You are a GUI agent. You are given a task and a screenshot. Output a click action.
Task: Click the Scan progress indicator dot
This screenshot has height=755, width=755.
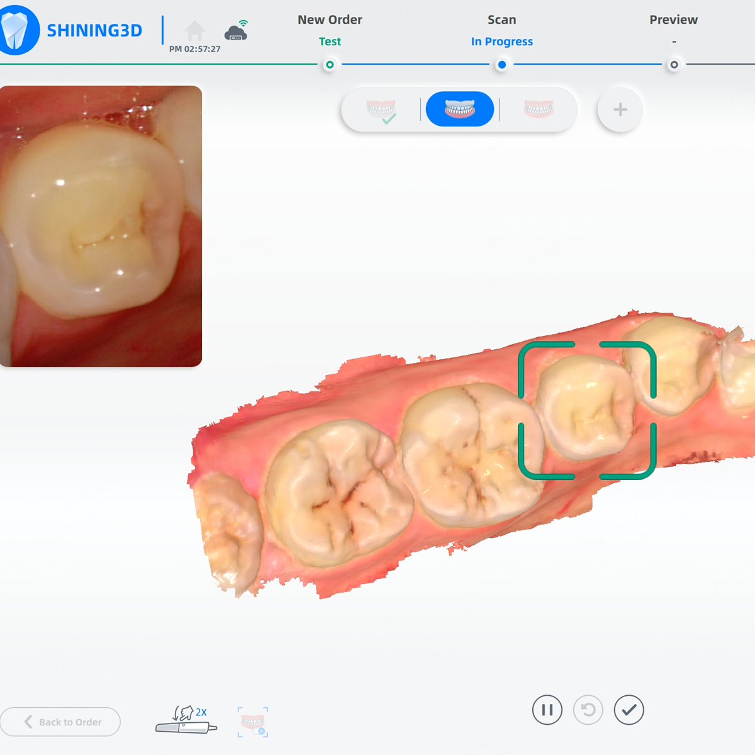[x=501, y=64]
